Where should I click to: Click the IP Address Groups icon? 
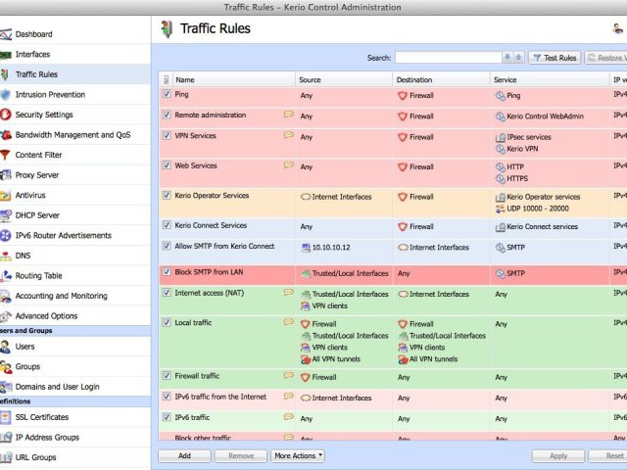[6, 438]
